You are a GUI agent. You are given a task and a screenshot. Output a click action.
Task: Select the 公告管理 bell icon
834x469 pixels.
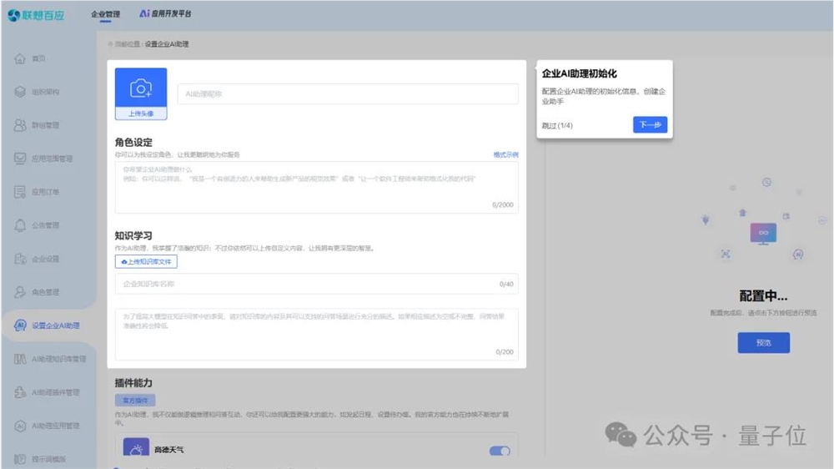tap(20, 225)
